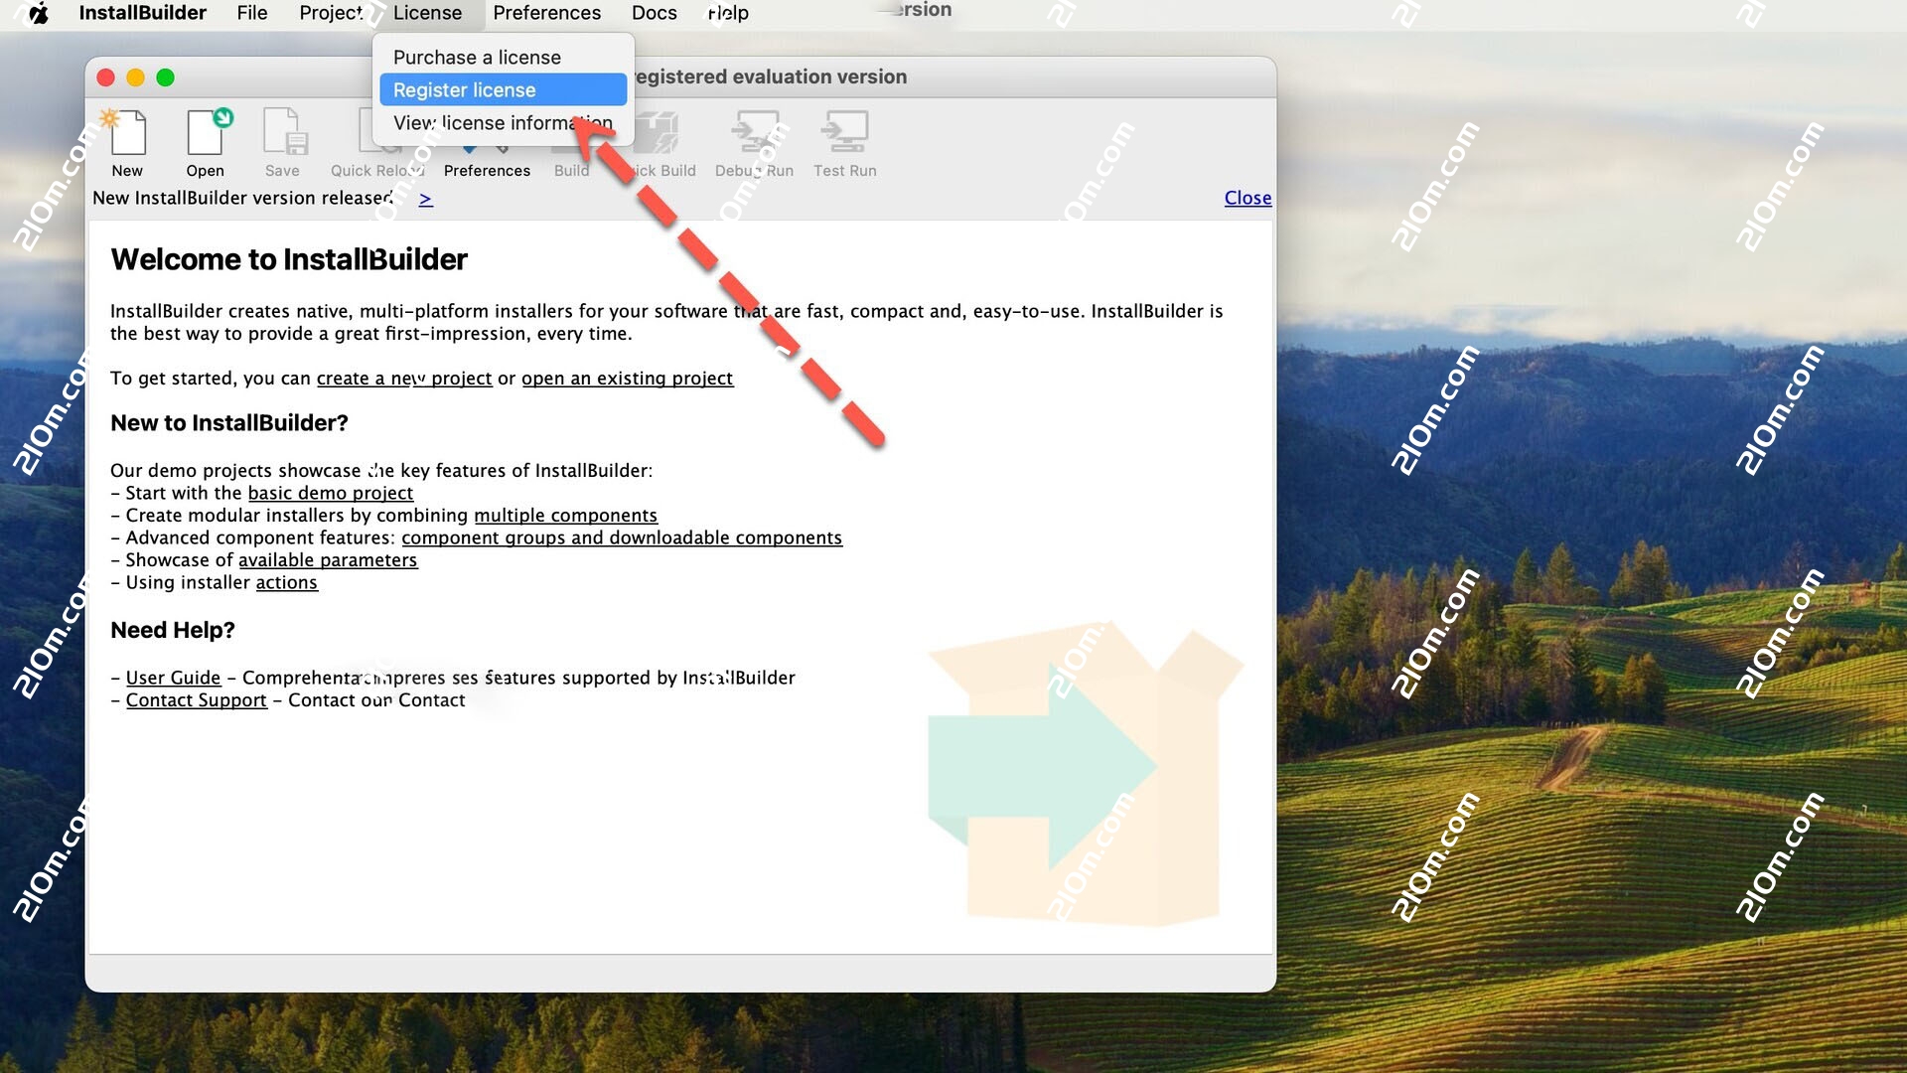Click the Save toolbar icon

[x=284, y=132]
